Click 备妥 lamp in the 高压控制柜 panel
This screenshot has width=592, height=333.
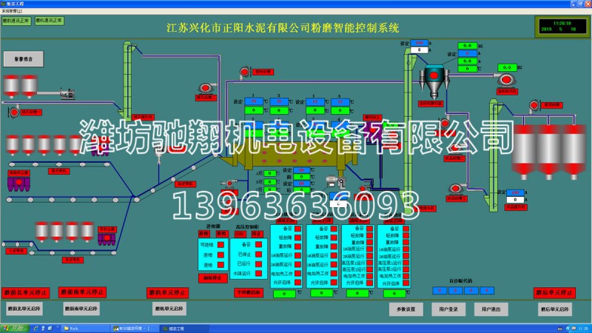258,245
